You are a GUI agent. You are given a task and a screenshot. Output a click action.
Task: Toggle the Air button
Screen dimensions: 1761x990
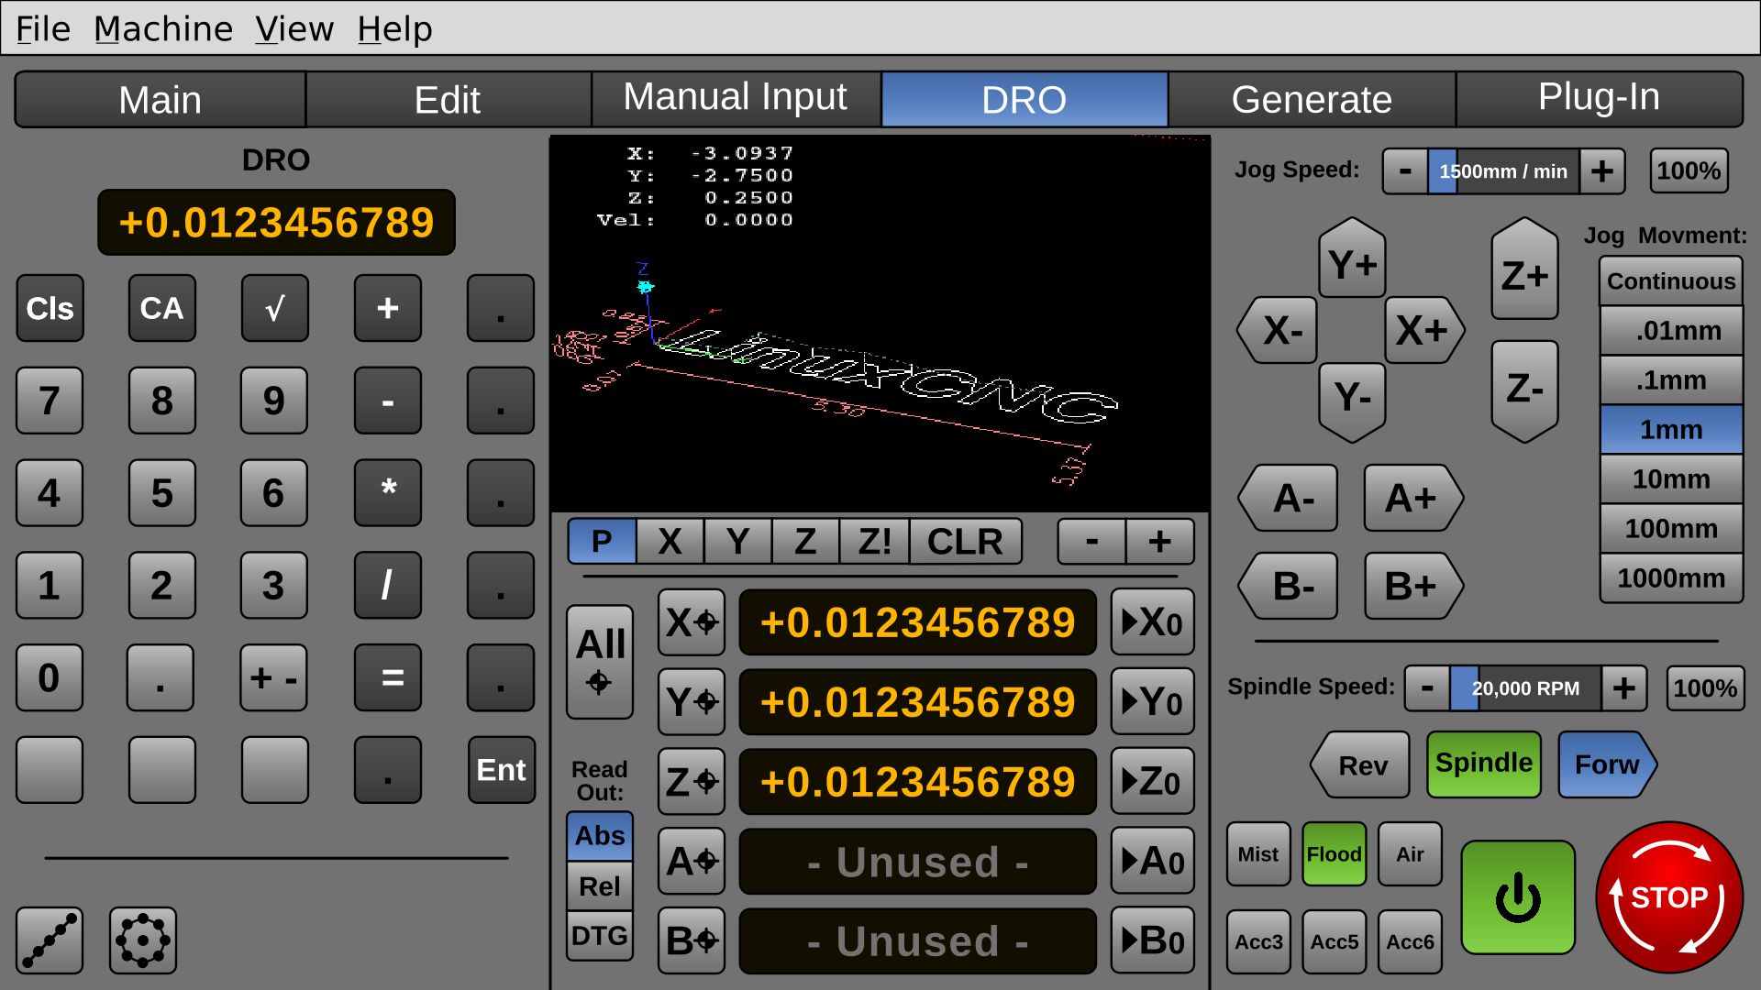click(x=1410, y=854)
